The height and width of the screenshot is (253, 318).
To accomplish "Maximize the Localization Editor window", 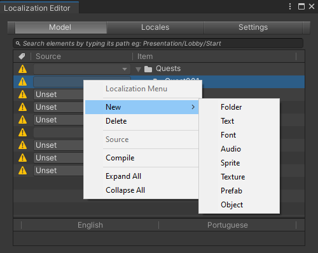I will (x=301, y=6).
